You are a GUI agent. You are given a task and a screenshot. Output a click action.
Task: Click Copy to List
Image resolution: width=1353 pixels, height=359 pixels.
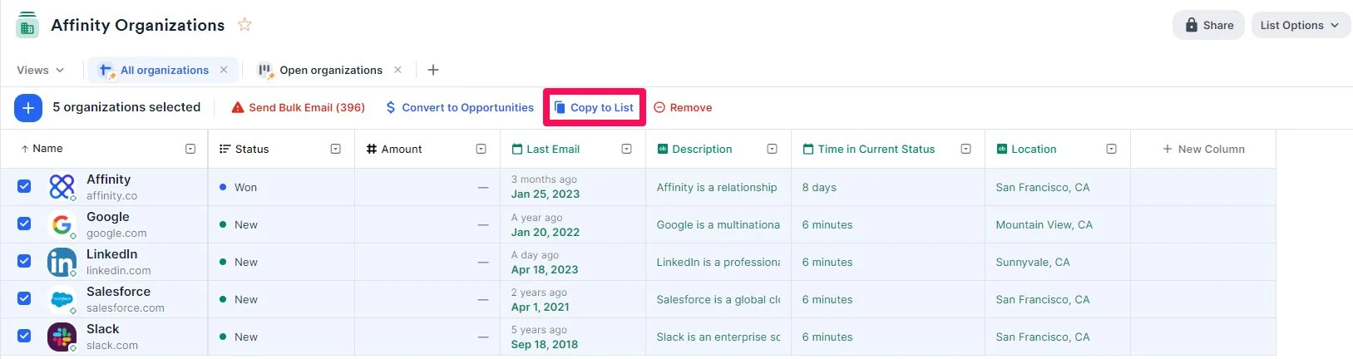(594, 107)
